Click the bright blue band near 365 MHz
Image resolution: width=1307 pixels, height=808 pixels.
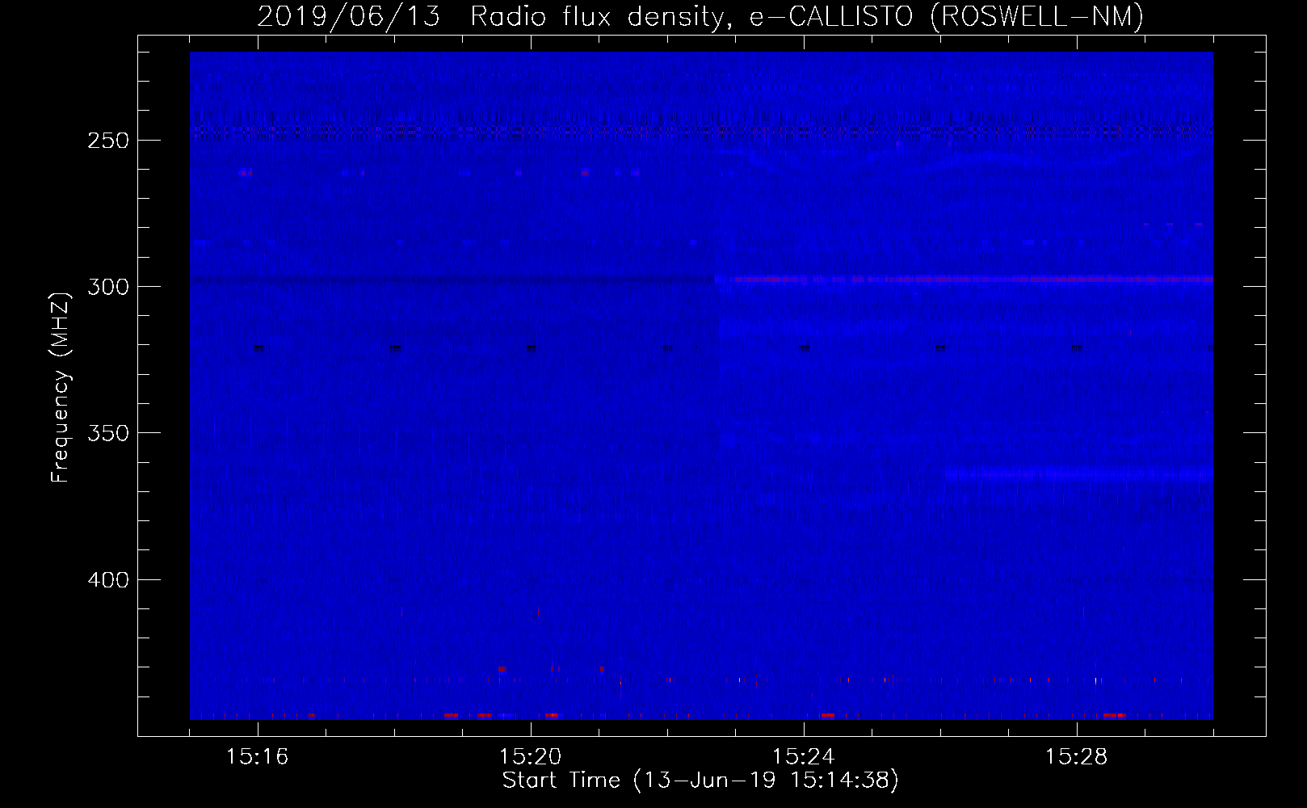[x=1078, y=474]
